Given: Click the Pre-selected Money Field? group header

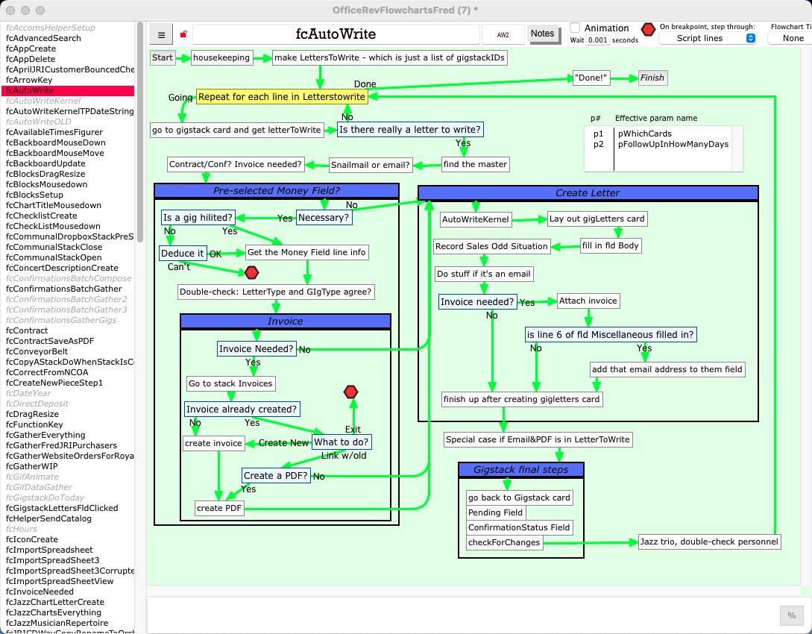Looking at the screenshot, I should click(x=277, y=191).
